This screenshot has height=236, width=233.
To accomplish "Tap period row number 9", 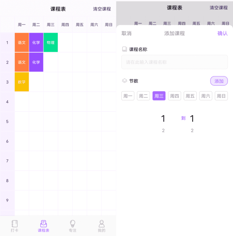I will (x=7, y=200).
